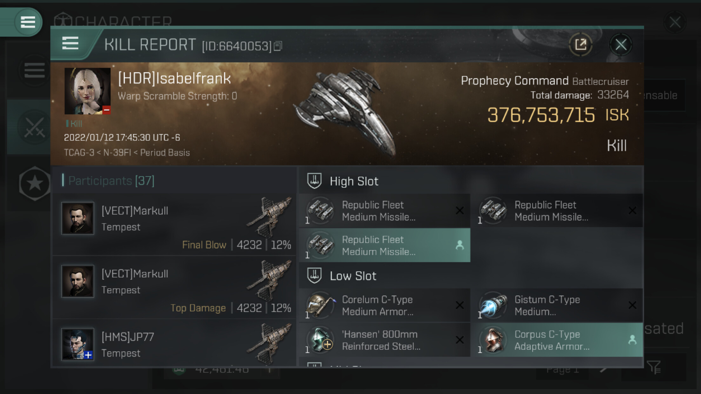
Task: Open the main menu in top-left corner
Action: point(28,22)
